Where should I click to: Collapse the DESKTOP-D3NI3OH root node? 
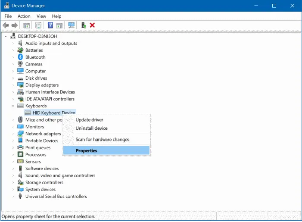click(6, 36)
